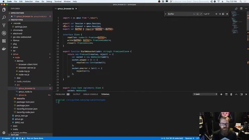Open SPEC.md file
This screenshot has height=140, width=249.
tap(19, 122)
